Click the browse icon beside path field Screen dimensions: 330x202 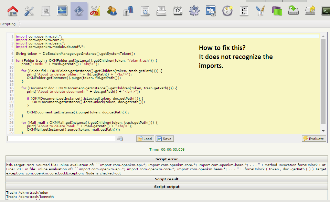tap(120, 139)
